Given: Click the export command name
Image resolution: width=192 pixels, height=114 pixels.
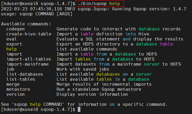Looking at the screenshot, I should coord(14,44).
